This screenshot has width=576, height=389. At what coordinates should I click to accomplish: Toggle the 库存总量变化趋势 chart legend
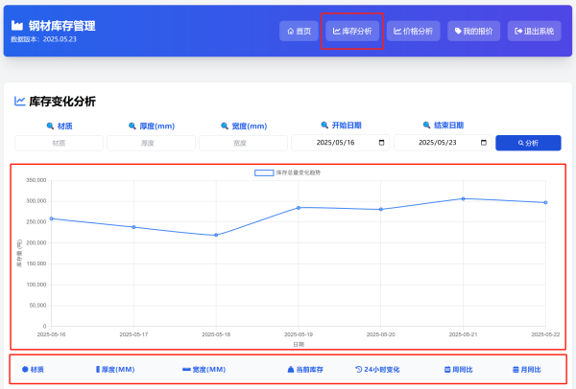287,172
